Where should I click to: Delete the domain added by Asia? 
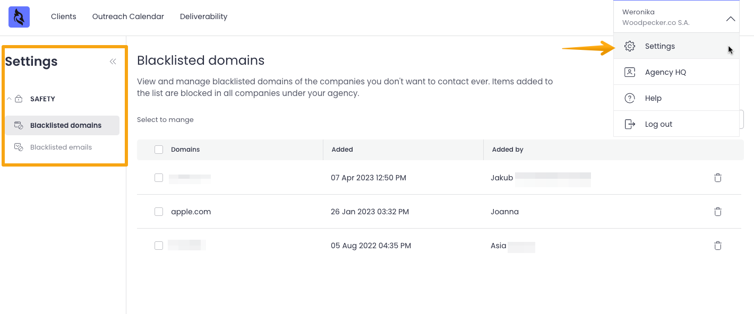tap(718, 246)
